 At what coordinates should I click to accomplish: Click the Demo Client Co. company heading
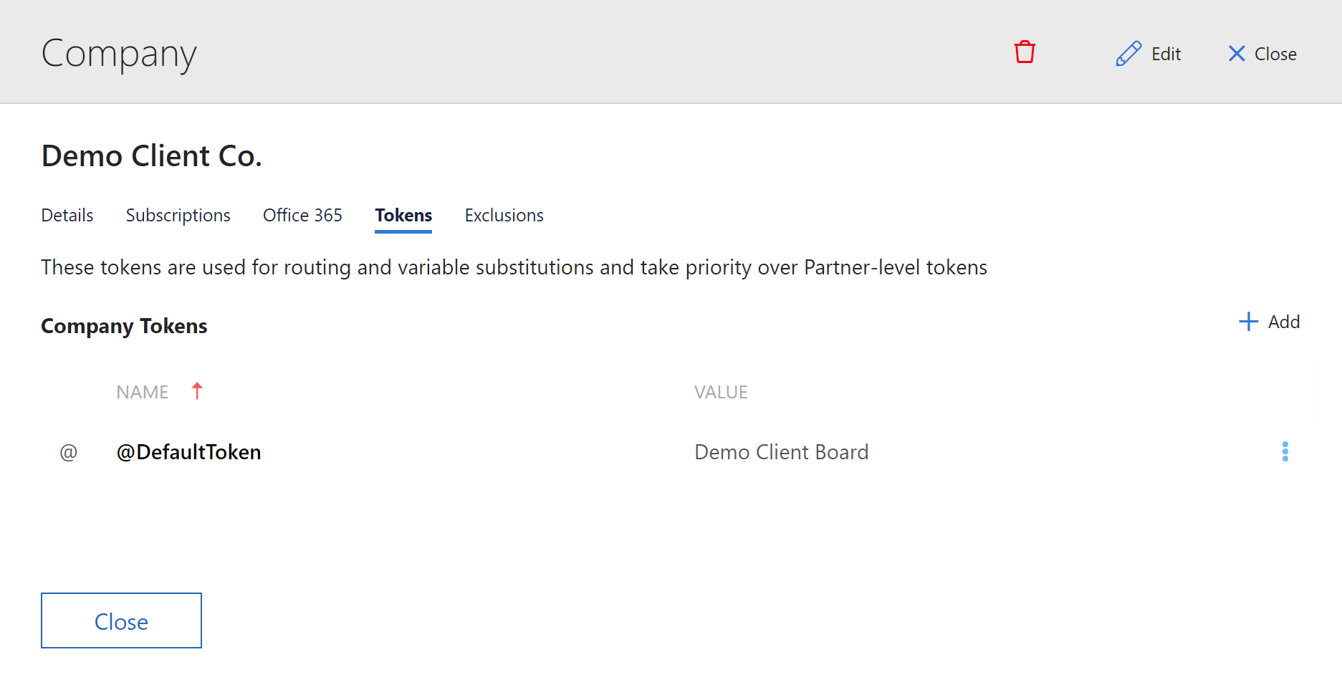152,155
